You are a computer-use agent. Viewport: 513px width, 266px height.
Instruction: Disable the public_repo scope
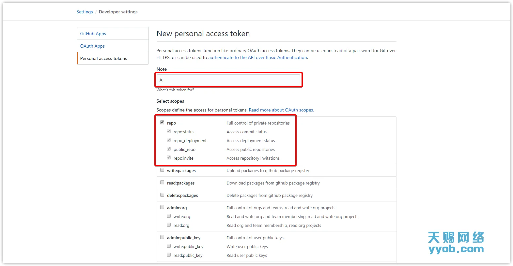[169, 148]
